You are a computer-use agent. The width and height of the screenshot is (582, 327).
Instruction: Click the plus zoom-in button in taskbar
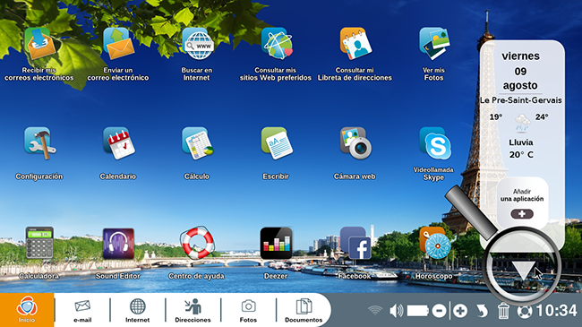pyautogui.click(x=460, y=311)
